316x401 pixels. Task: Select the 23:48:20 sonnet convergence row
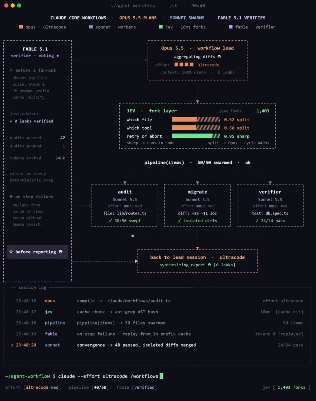[157, 345]
